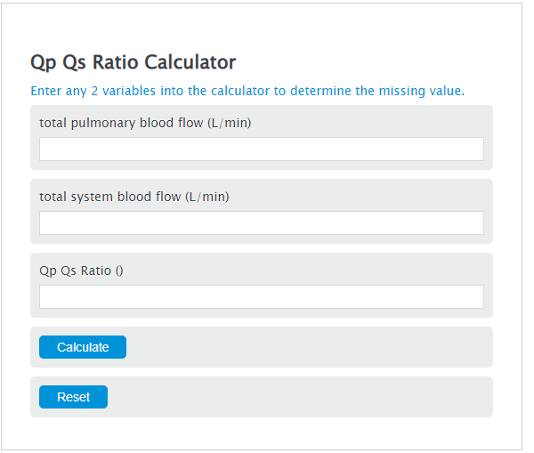534x453 pixels.
Task: Click the Reset button
Action: (73, 397)
